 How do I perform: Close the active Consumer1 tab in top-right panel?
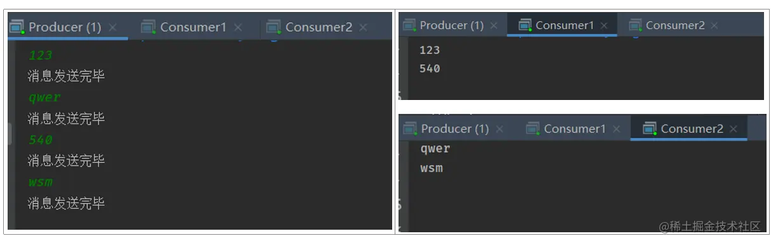coord(604,26)
